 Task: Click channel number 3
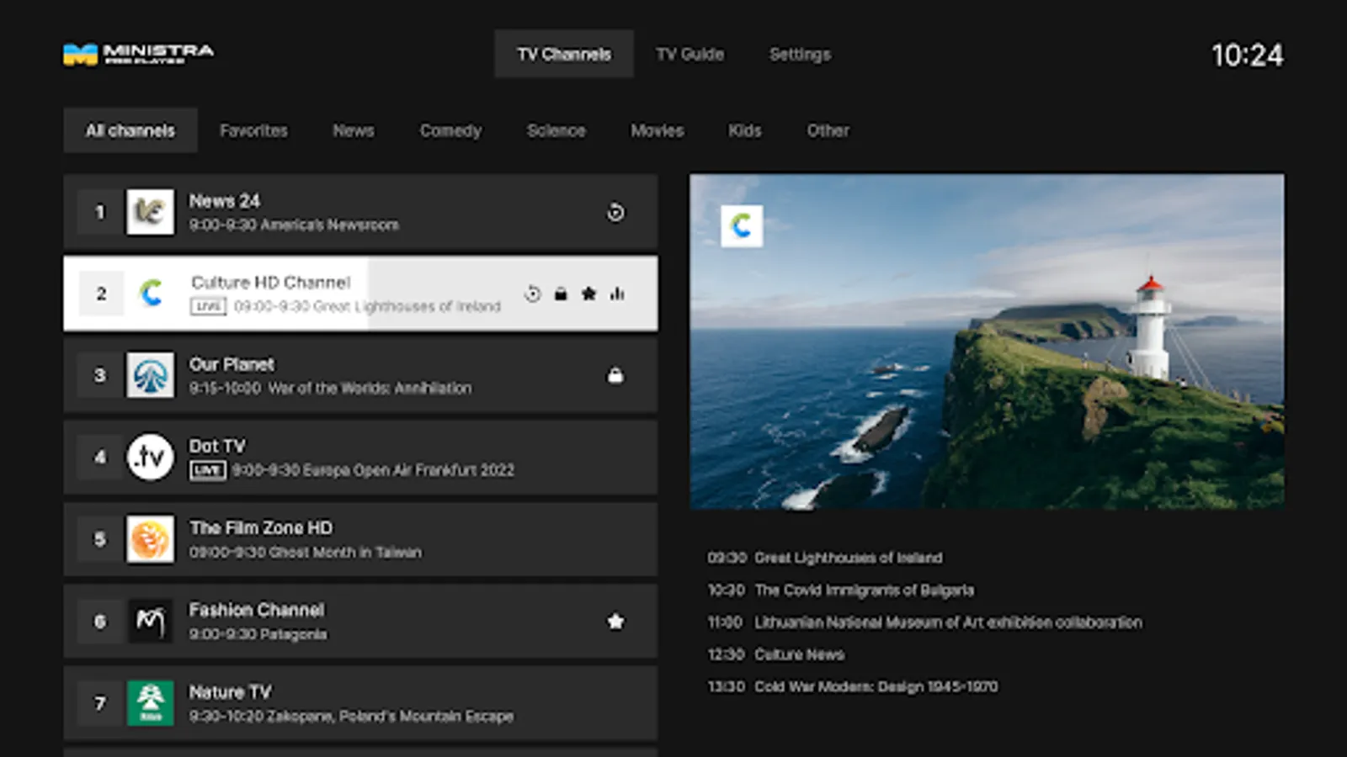pyautogui.click(x=99, y=375)
